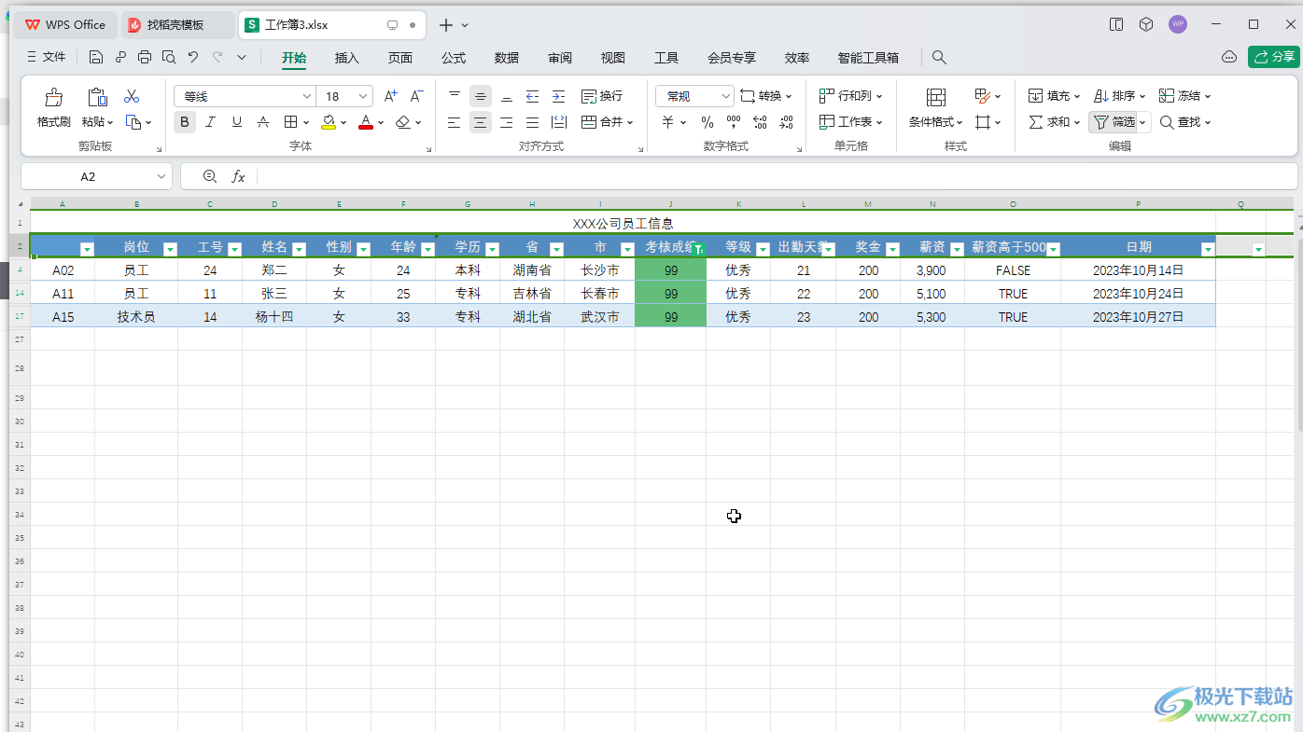The image size is (1303, 732).
Task: Toggle Wrap text (换行)
Action: 602,96
